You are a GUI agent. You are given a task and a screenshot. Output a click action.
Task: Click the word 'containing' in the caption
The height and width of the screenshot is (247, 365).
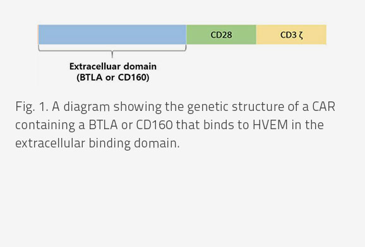pos(45,125)
